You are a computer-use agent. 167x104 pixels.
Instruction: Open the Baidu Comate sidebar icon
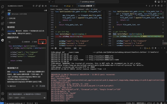[x=3, y=40]
